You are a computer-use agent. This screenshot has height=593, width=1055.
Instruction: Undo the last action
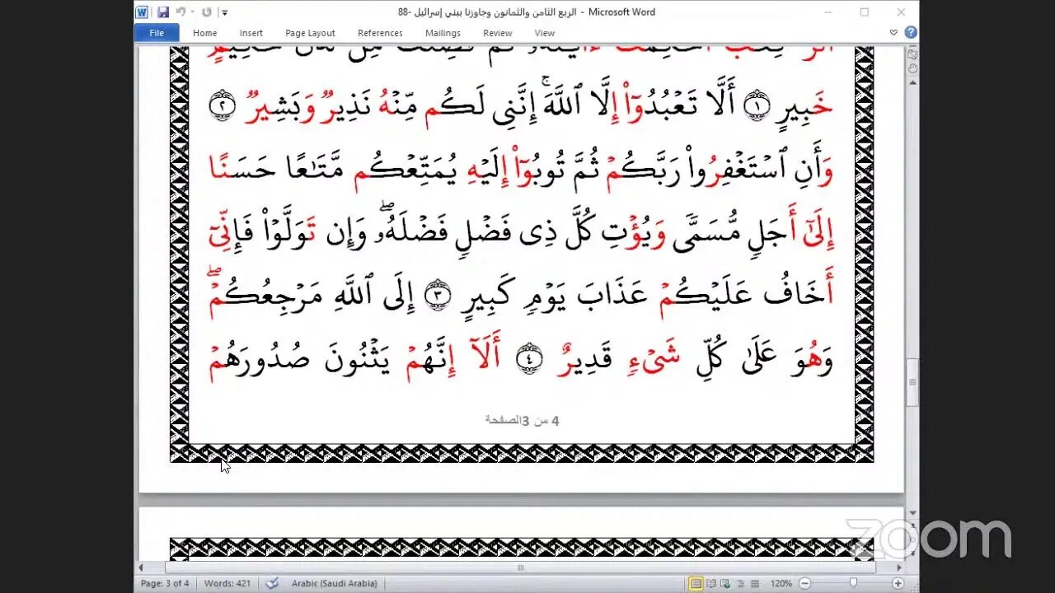click(x=180, y=12)
